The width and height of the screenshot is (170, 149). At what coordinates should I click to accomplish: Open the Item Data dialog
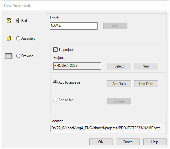pyautogui.click(x=146, y=84)
